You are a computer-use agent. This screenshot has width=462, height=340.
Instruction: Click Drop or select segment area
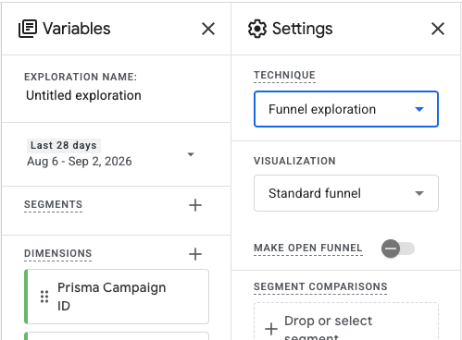point(346,322)
